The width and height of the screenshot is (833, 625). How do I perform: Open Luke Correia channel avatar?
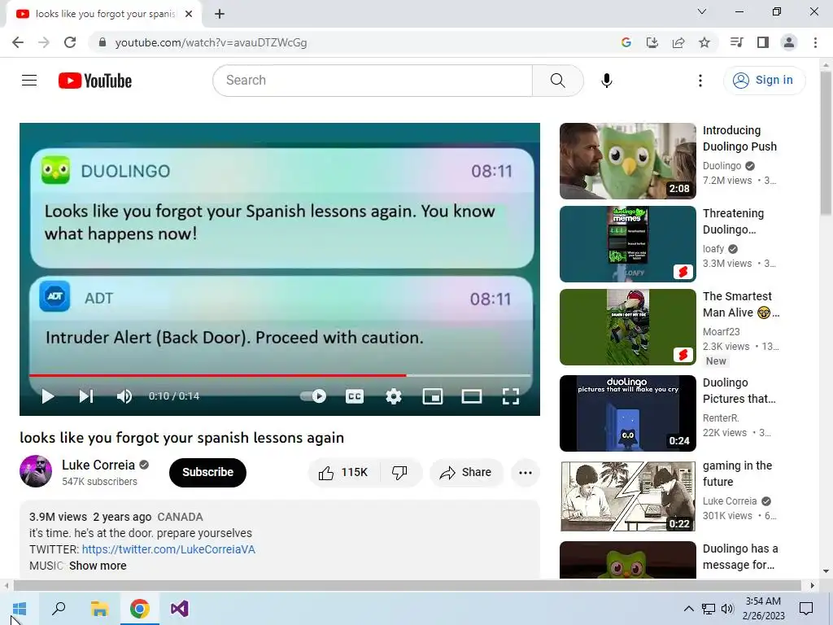[x=36, y=471]
